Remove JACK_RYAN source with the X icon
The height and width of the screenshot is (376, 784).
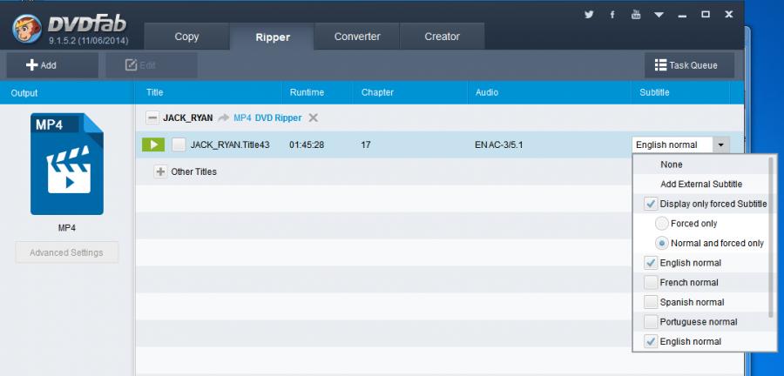coord(313,117)
